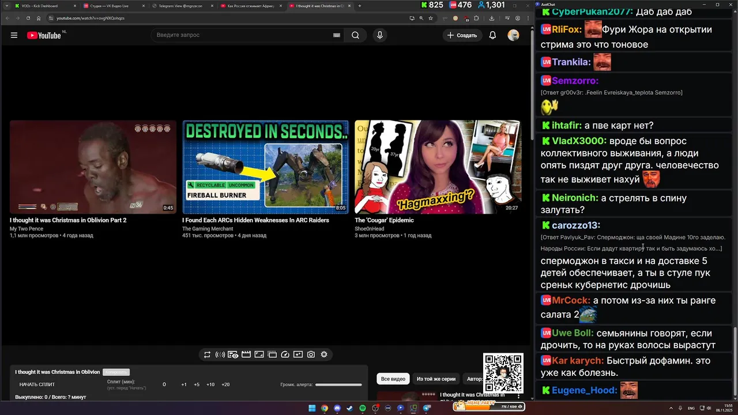Toggle the loop icon in the player toolbar
The width and height of the screenshot is (738, 415).
207,354
